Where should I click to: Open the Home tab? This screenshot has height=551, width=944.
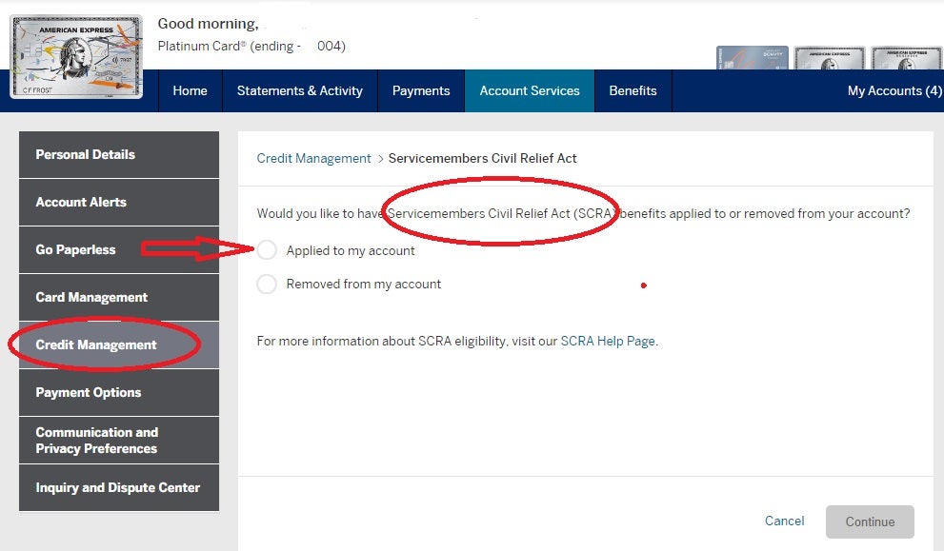click(191, 90)
